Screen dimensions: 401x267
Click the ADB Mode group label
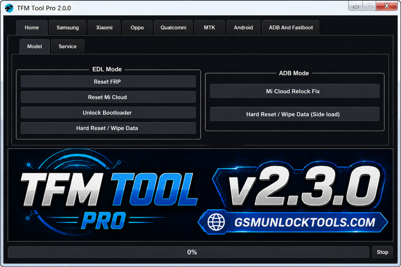294,73
